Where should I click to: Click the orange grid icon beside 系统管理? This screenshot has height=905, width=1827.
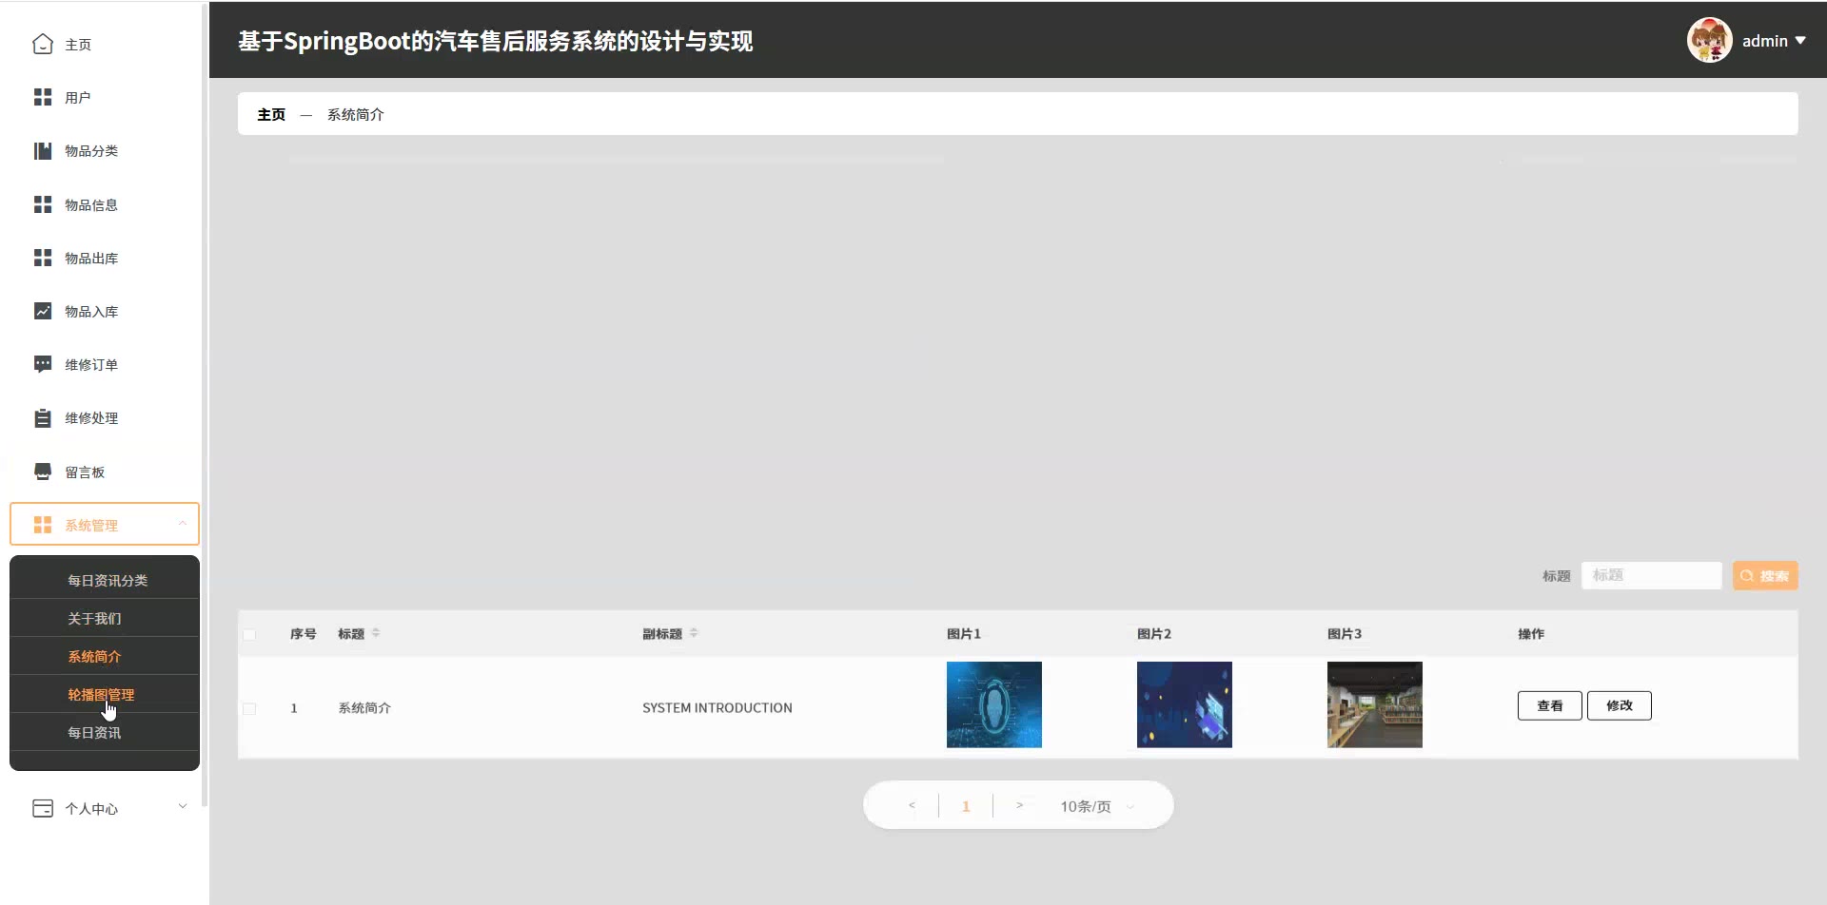pyautogui.click(x=43, y=526)
